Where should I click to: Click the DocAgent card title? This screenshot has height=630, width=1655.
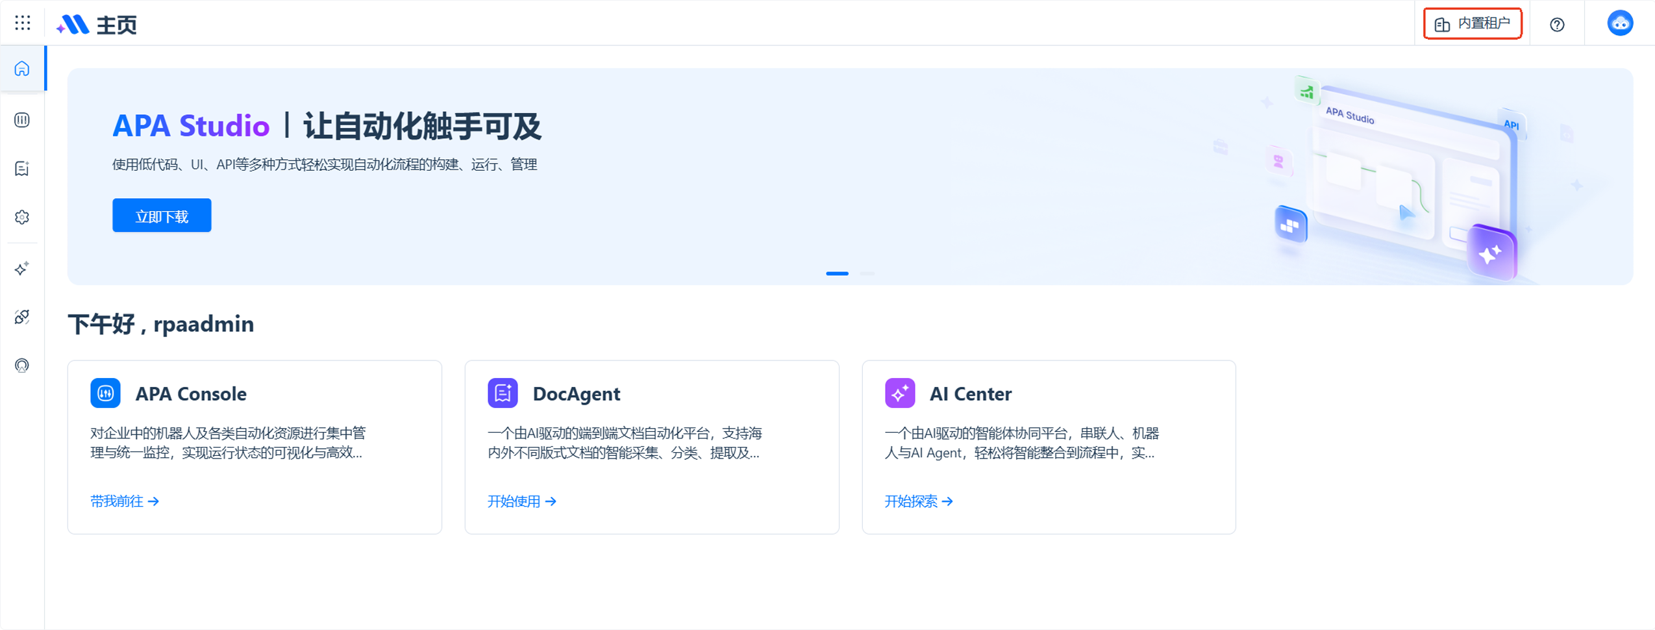click(576, 394)
